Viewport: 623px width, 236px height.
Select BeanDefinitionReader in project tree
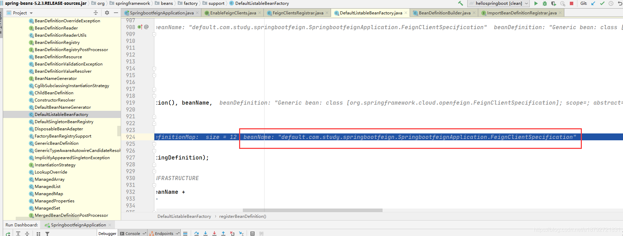(56, 28)
